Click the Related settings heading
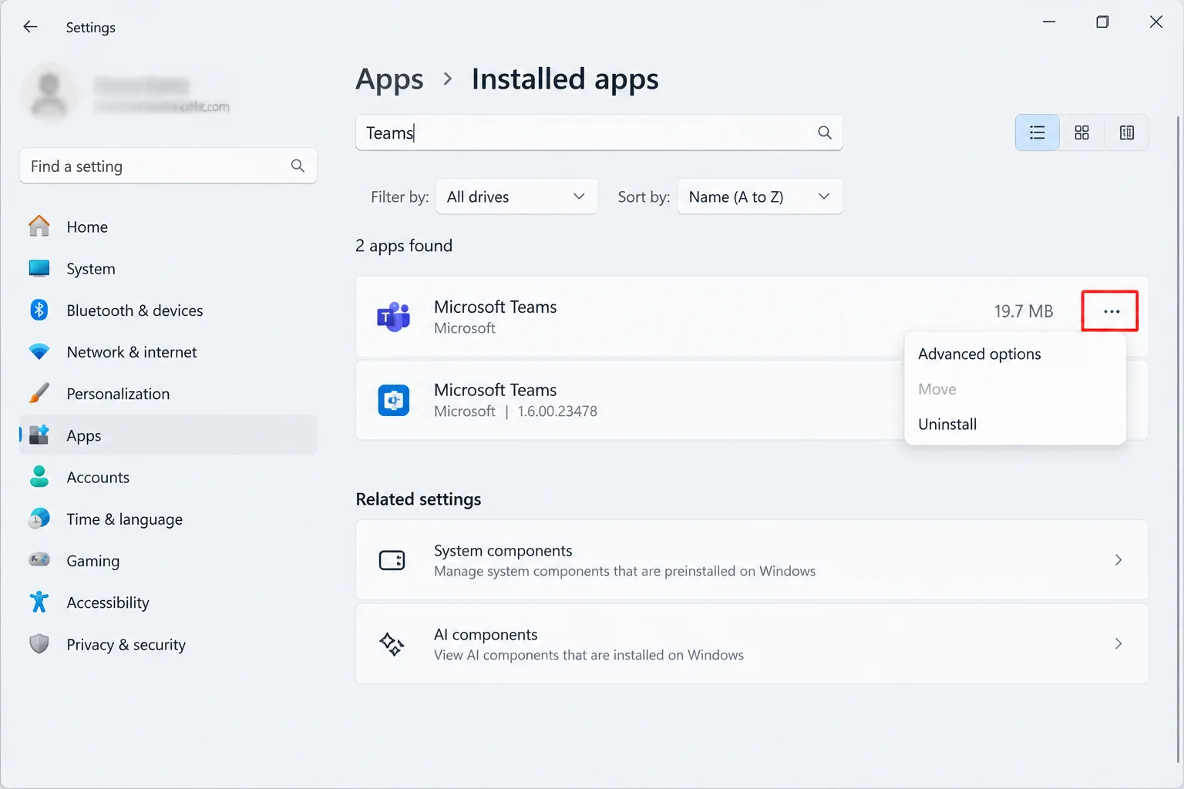The image size is (1184, 789). coord(419,499)
